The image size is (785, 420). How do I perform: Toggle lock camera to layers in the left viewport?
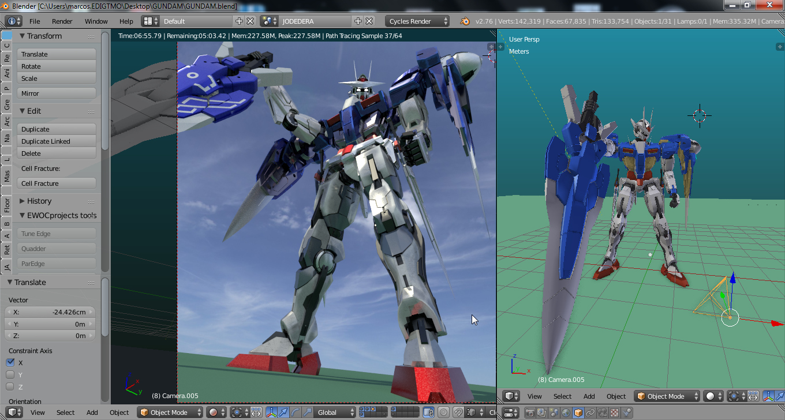428,412
